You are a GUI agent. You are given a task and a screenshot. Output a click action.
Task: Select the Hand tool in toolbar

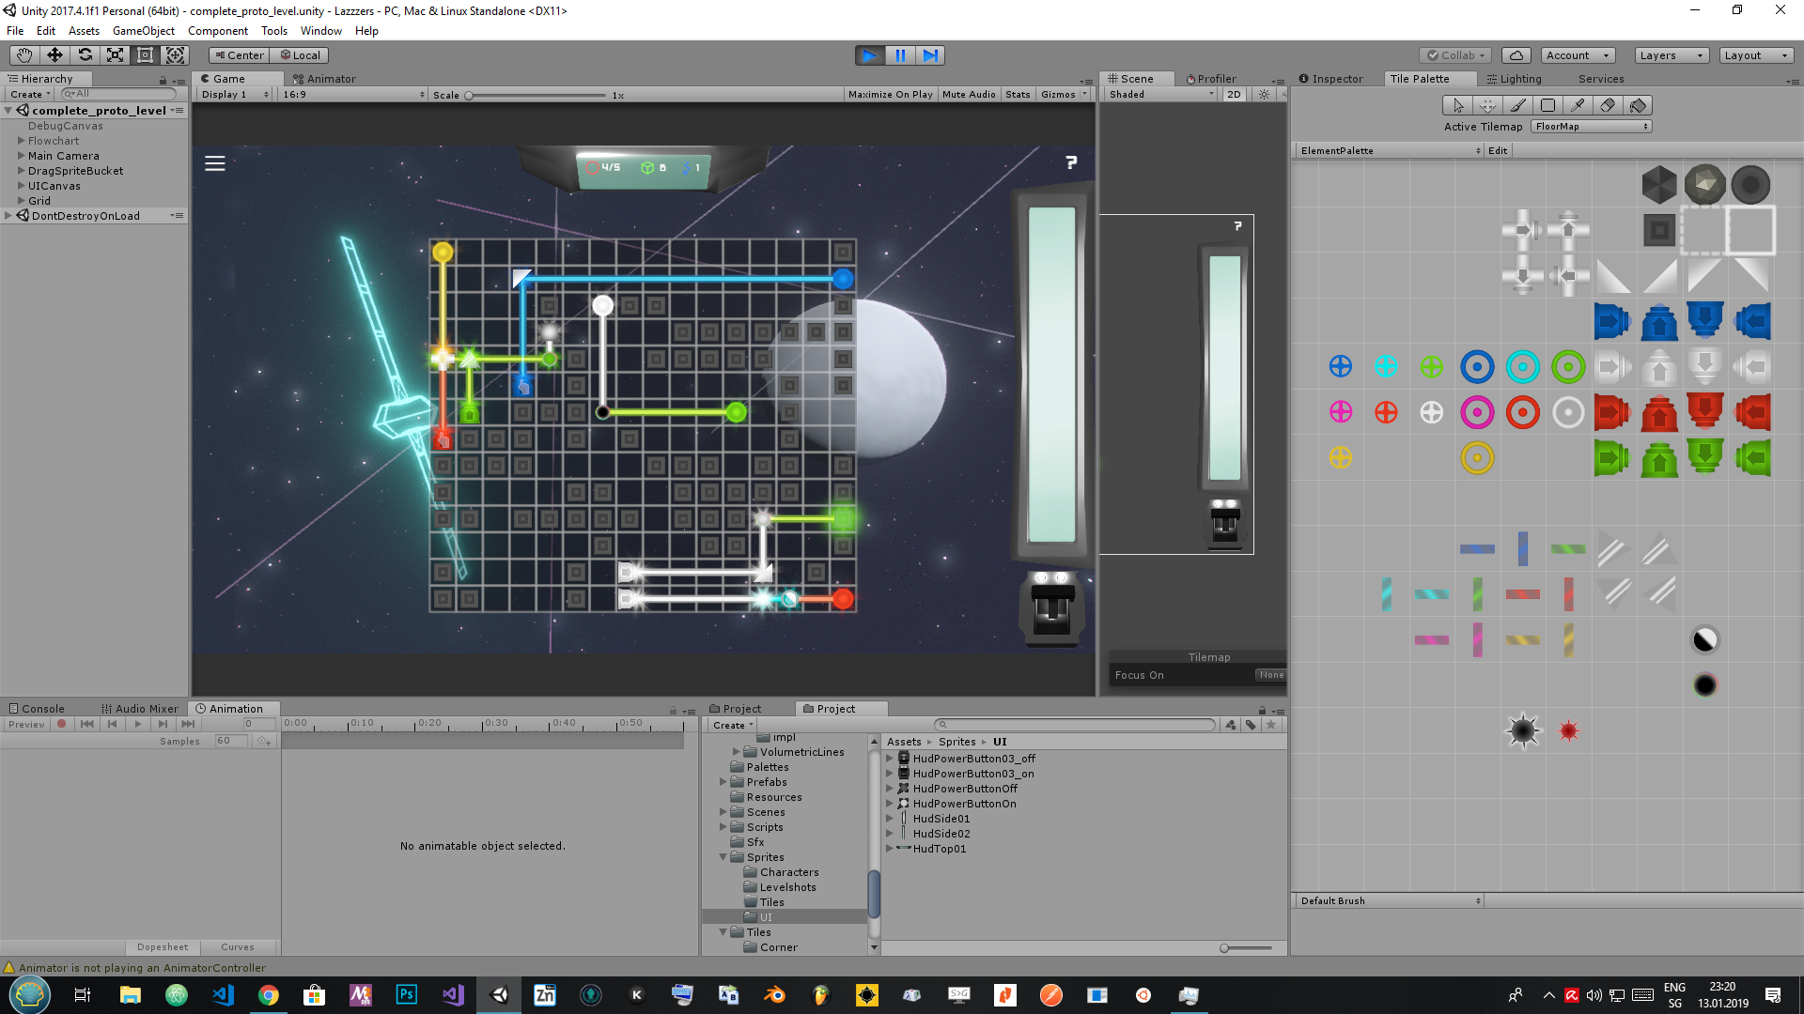pos(24,55)
